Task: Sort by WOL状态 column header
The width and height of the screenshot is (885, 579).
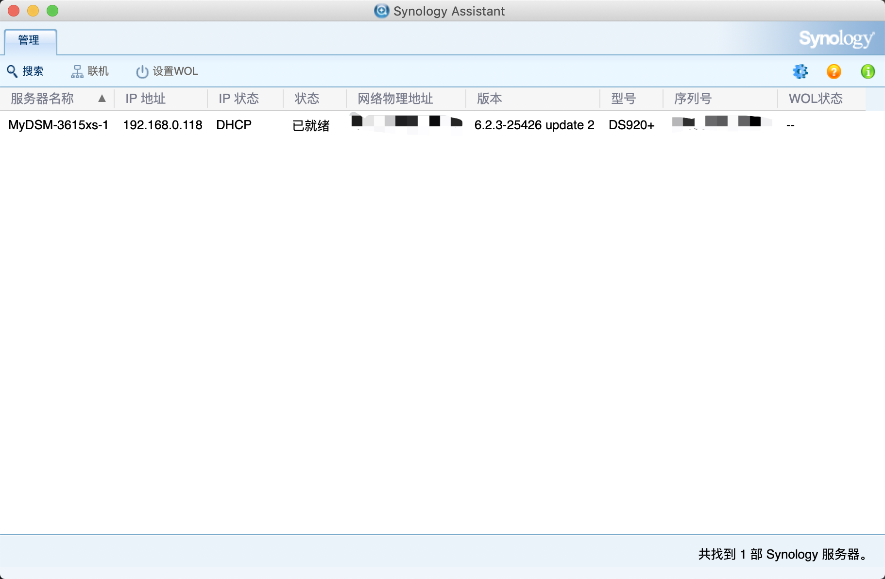Action: coord(822,99)
